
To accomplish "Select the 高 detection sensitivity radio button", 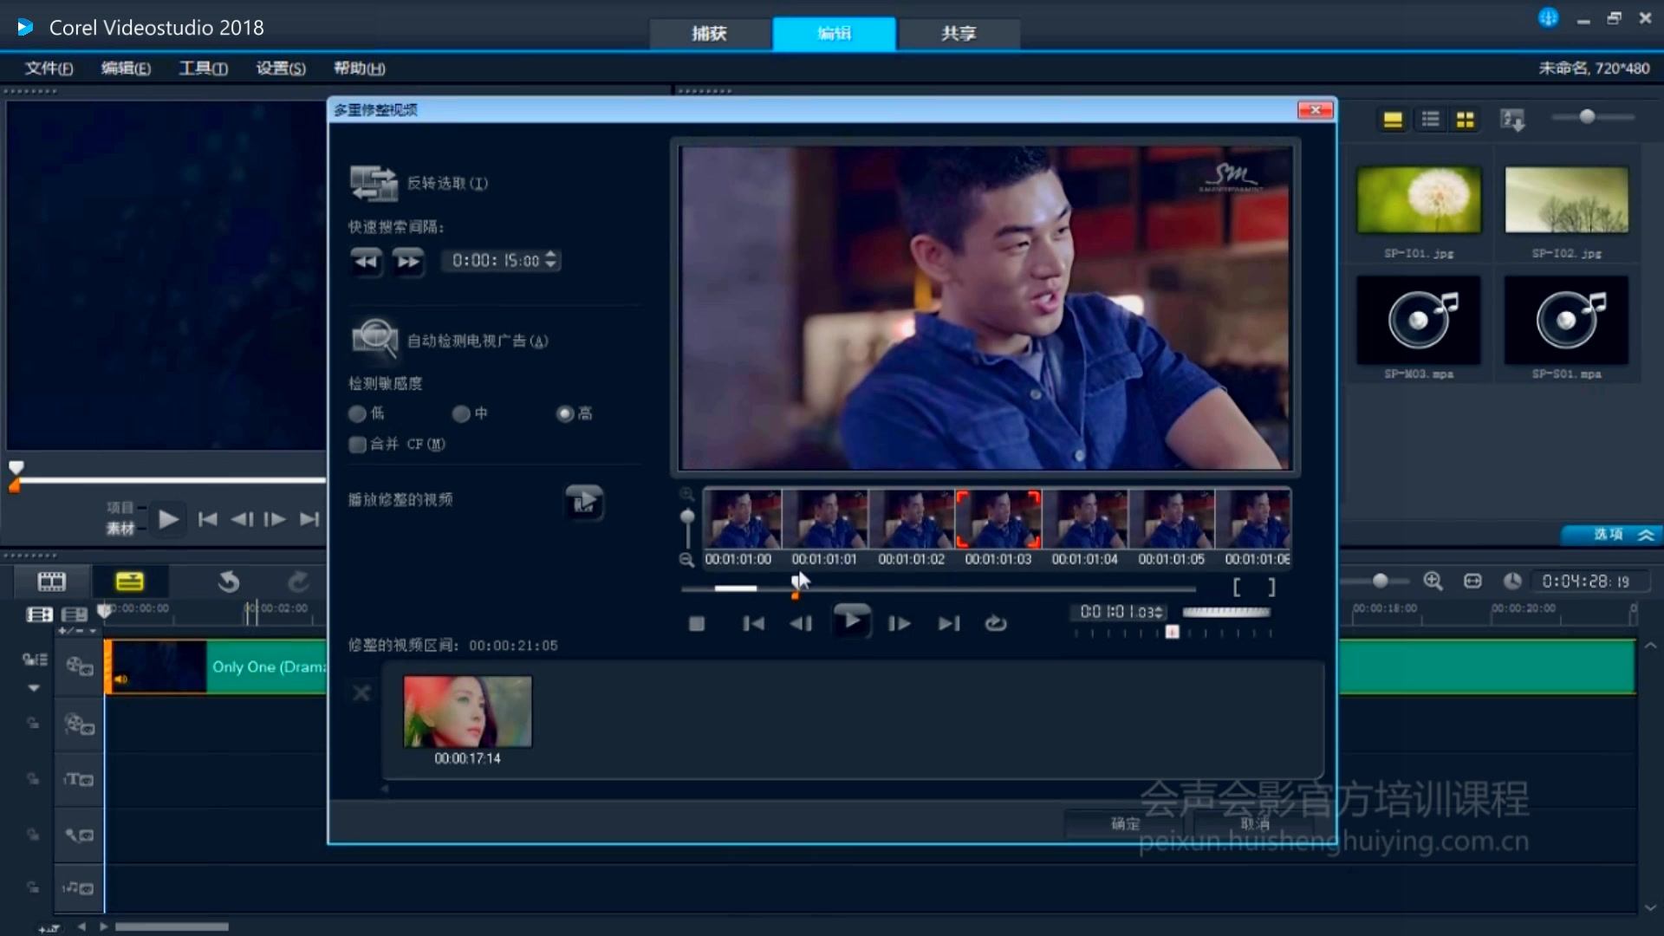I will (565, 413).
